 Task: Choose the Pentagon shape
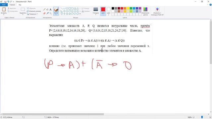(67, 11)
